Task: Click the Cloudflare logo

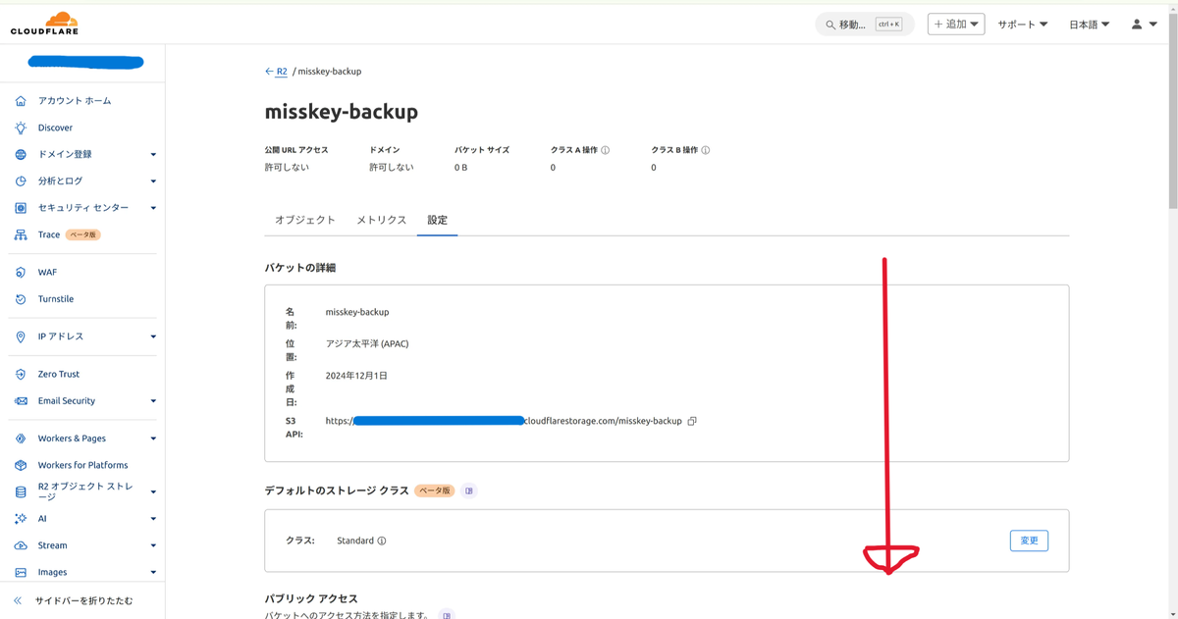Action: [x=44, y=23]
